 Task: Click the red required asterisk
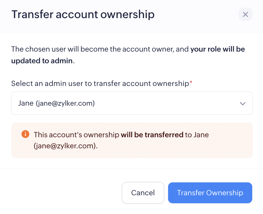191,83
